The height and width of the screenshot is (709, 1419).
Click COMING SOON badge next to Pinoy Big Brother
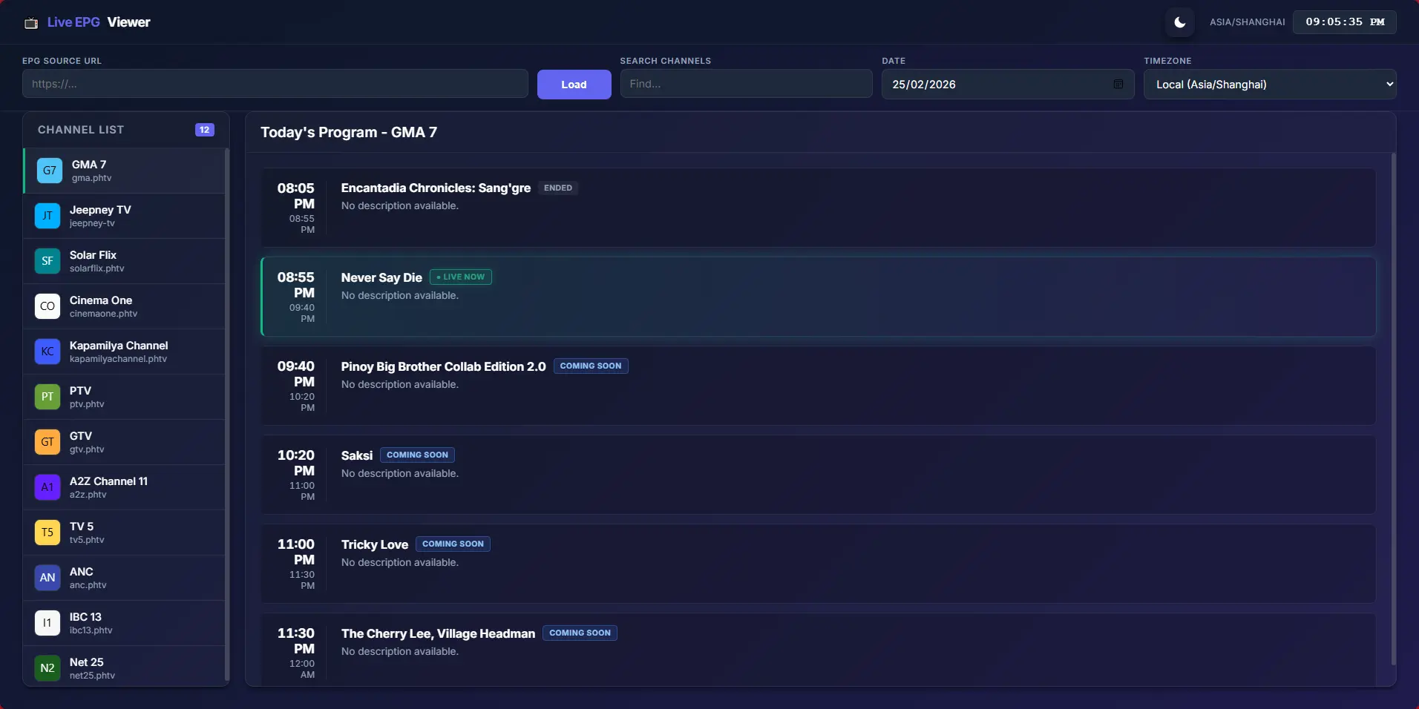[x=591, y=366]
